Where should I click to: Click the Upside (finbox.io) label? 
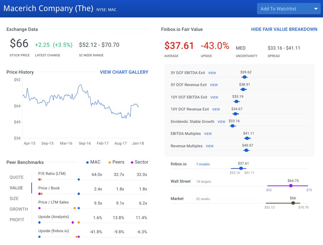tap(54, 231)
